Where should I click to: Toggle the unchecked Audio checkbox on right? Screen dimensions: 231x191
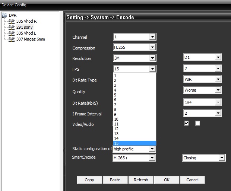coord(197,123)
